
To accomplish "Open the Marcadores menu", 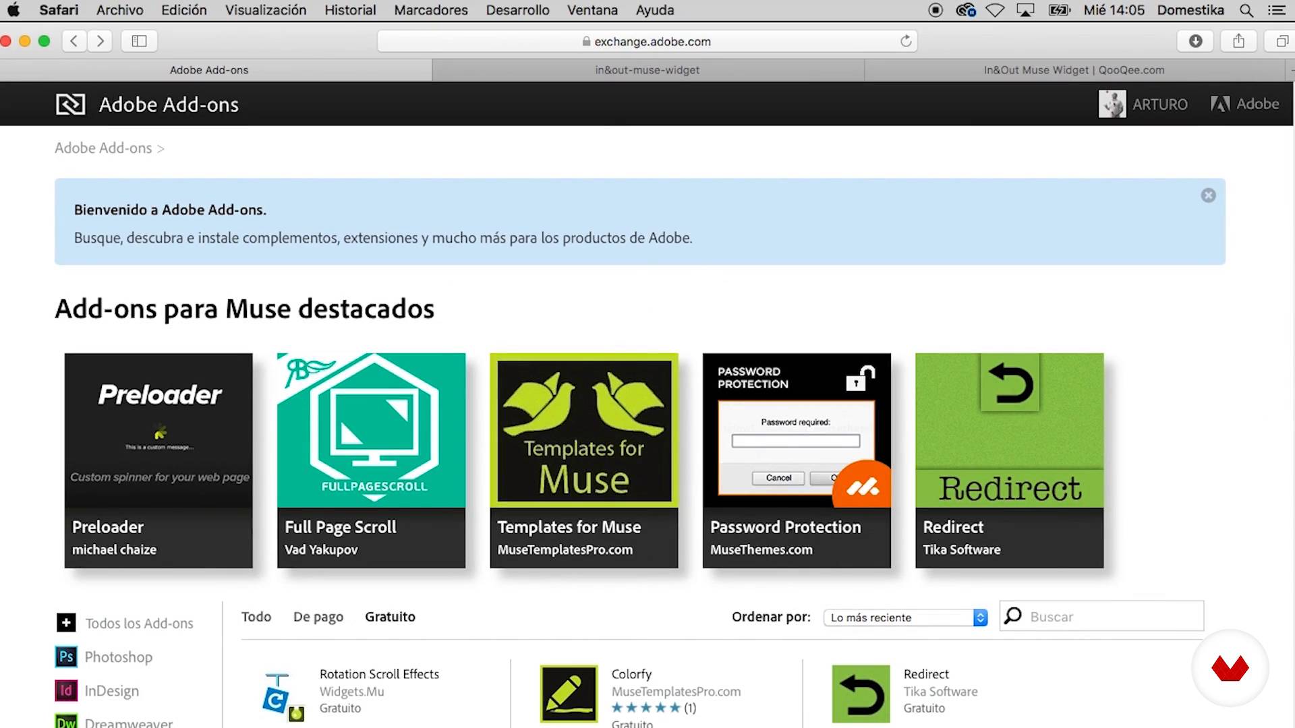I will [x=431, y=10].
